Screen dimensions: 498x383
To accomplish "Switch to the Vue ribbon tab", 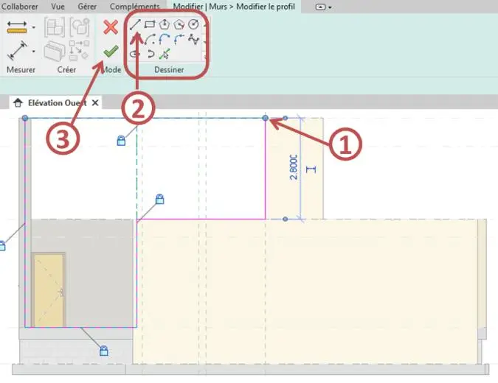I will 58,7.
